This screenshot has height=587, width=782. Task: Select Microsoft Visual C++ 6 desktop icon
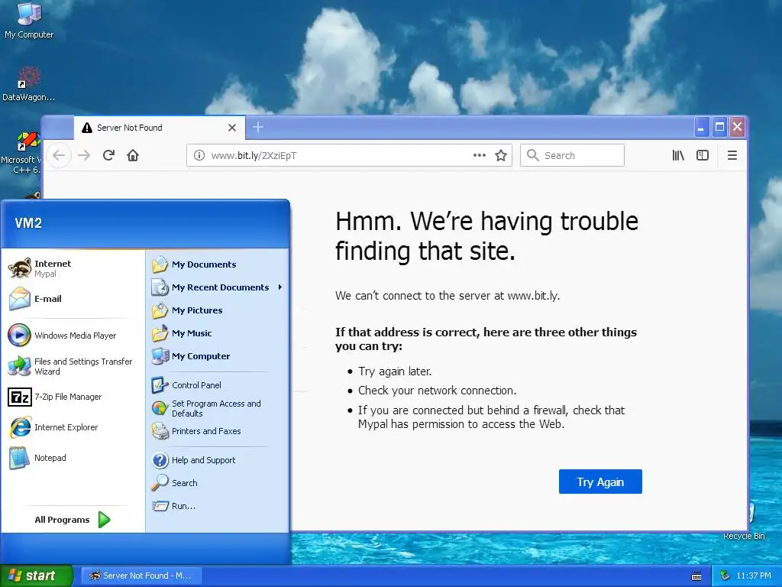[21, 153]
